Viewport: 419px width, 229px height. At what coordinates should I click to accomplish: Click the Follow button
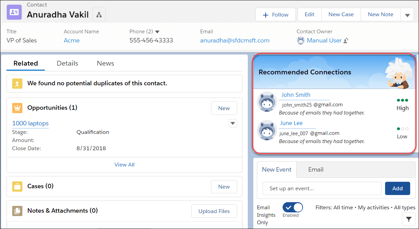pos(275,15)
